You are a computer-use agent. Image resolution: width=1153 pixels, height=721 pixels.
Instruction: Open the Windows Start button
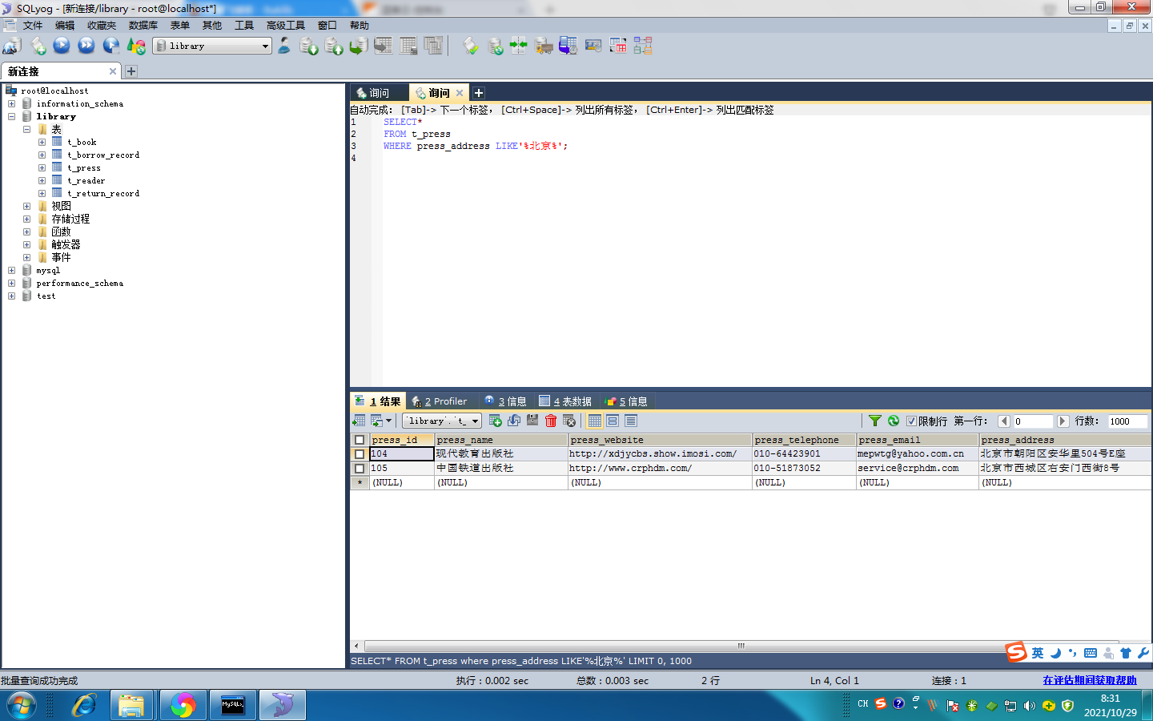point(22,706)
